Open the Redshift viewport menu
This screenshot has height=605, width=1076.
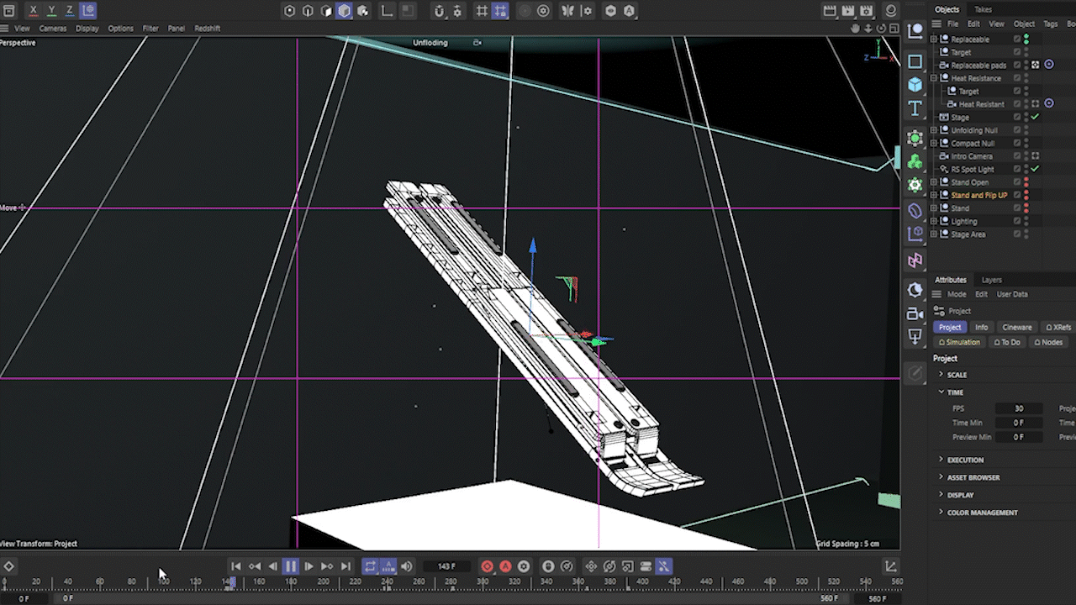coord(208,29)
